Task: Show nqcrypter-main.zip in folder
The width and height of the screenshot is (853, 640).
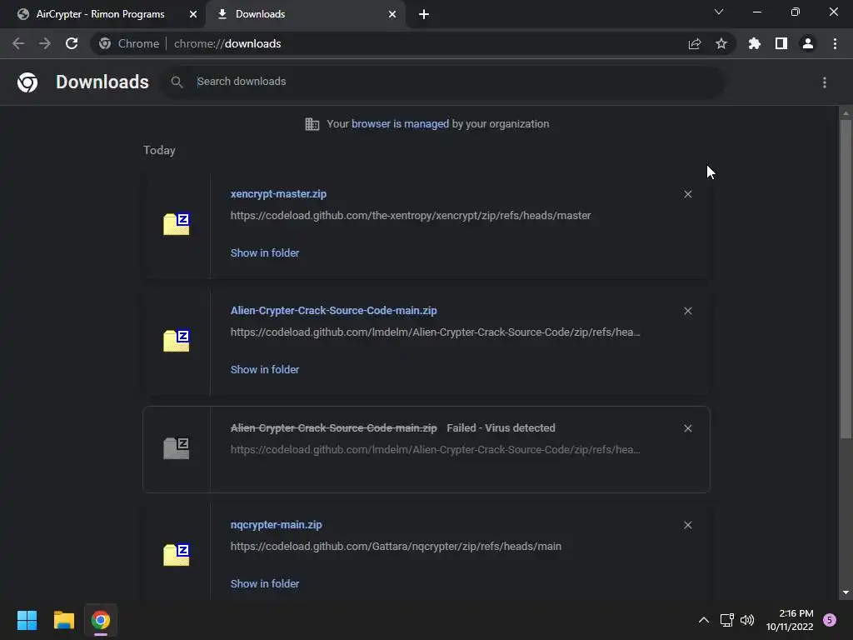Action: click(265, 584)
